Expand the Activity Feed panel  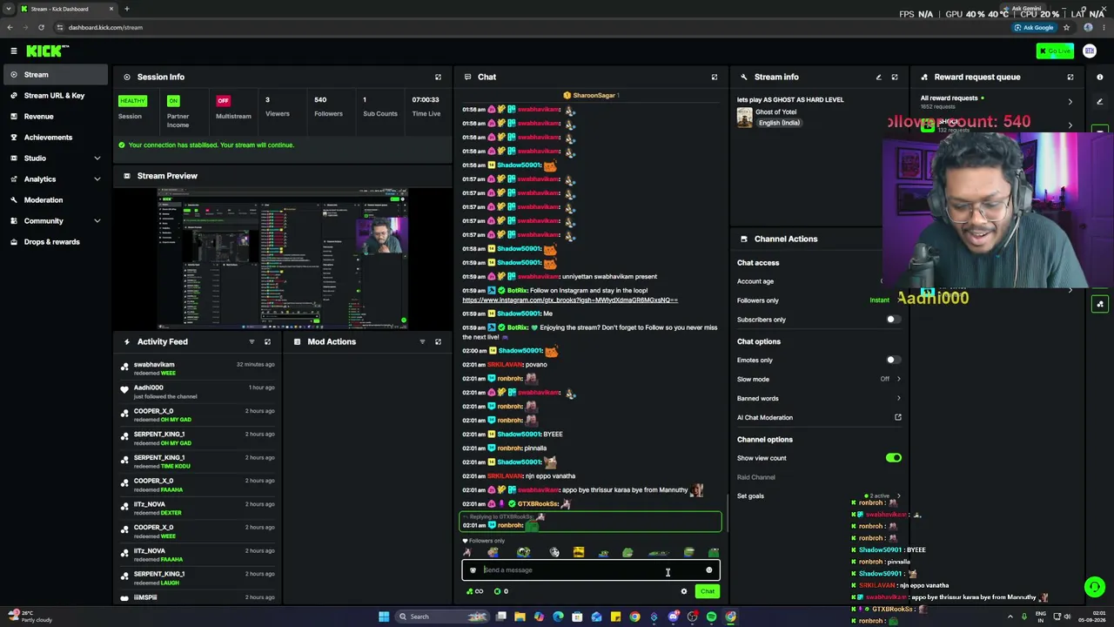pos(267,341)
